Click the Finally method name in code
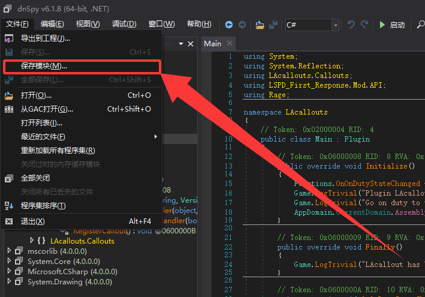The height and width of the screenshot is (297, 425). 380,247
